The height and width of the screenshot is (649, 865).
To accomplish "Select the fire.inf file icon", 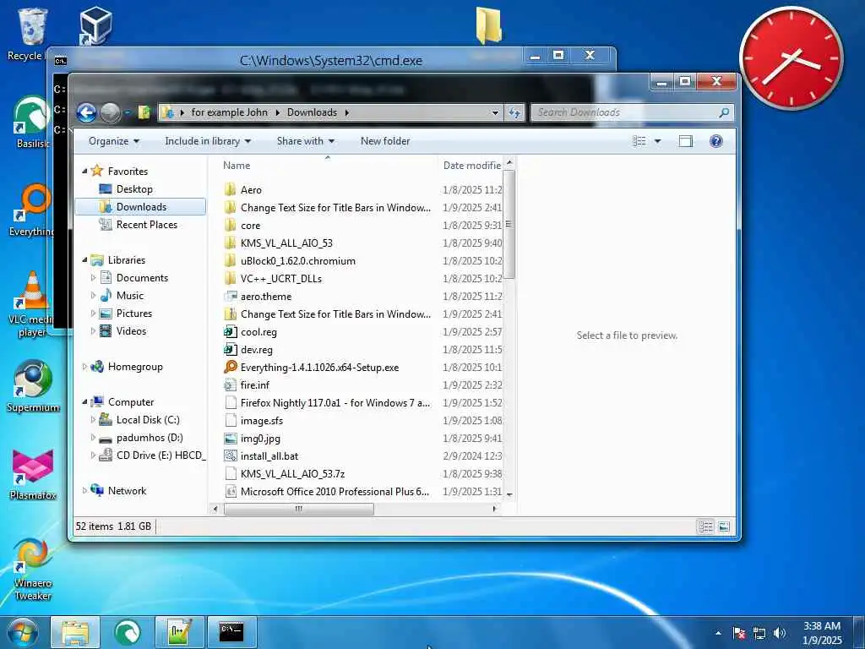I will pos(231,385).
